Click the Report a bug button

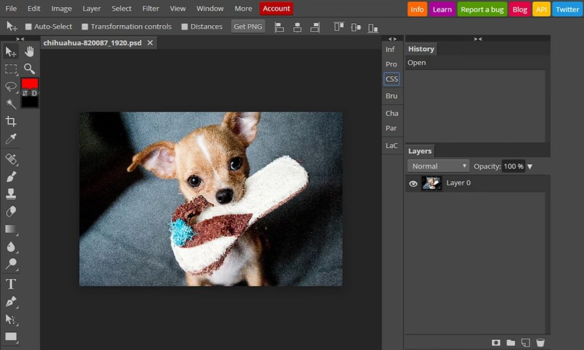[x=482, y=9]
